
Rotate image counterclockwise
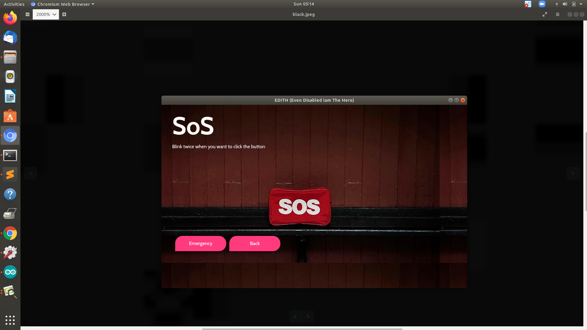coord(295,316)
